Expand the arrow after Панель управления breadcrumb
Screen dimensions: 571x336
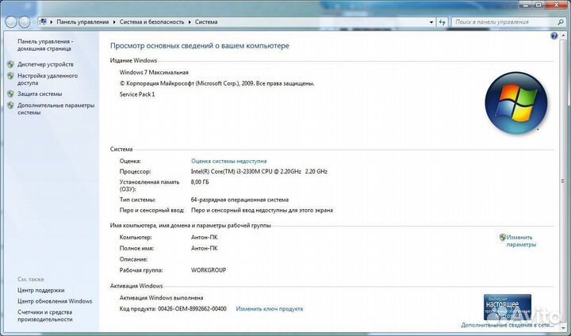114,22
